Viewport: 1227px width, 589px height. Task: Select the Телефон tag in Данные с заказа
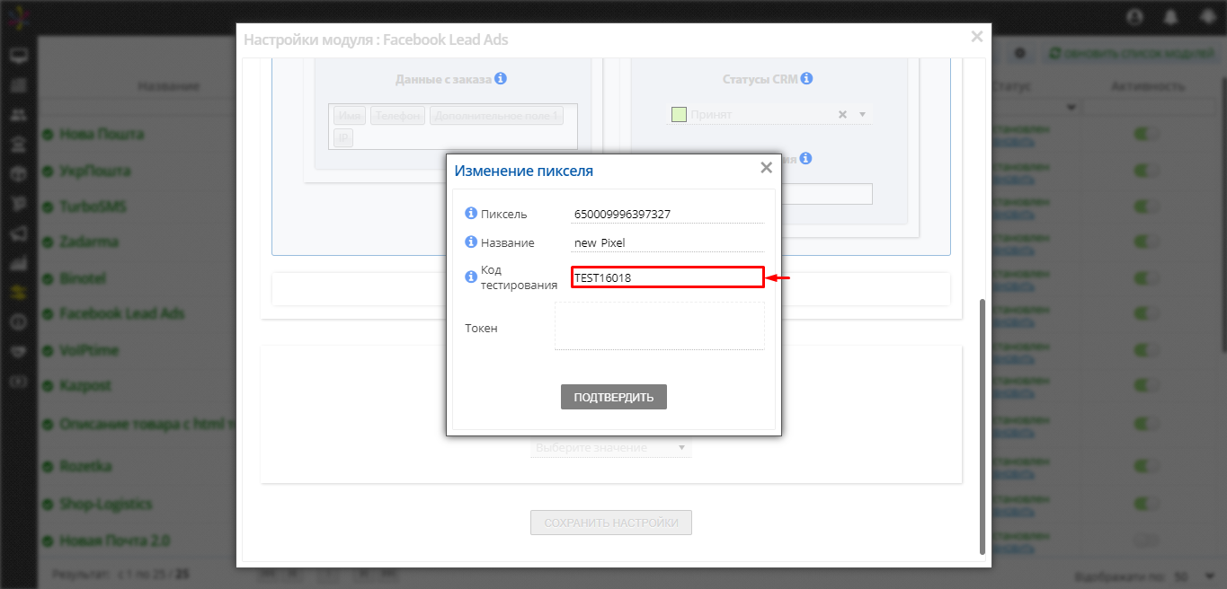pos(397,116)
